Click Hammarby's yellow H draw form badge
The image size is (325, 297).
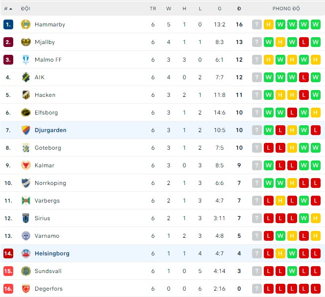[x=269, y=24]
